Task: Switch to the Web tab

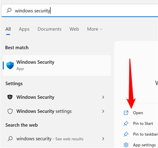Action: (x=74, y=29)
